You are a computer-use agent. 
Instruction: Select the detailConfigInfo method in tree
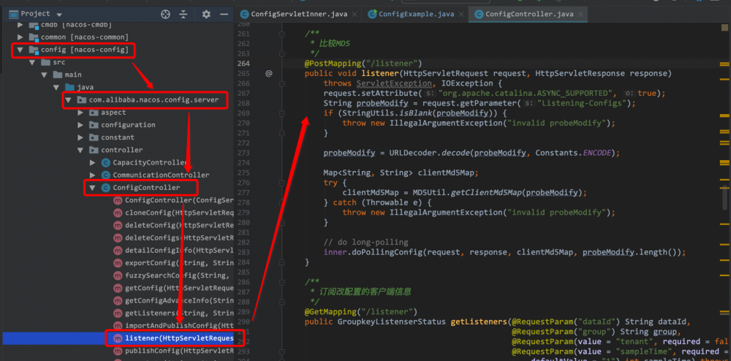click(116, 250)
